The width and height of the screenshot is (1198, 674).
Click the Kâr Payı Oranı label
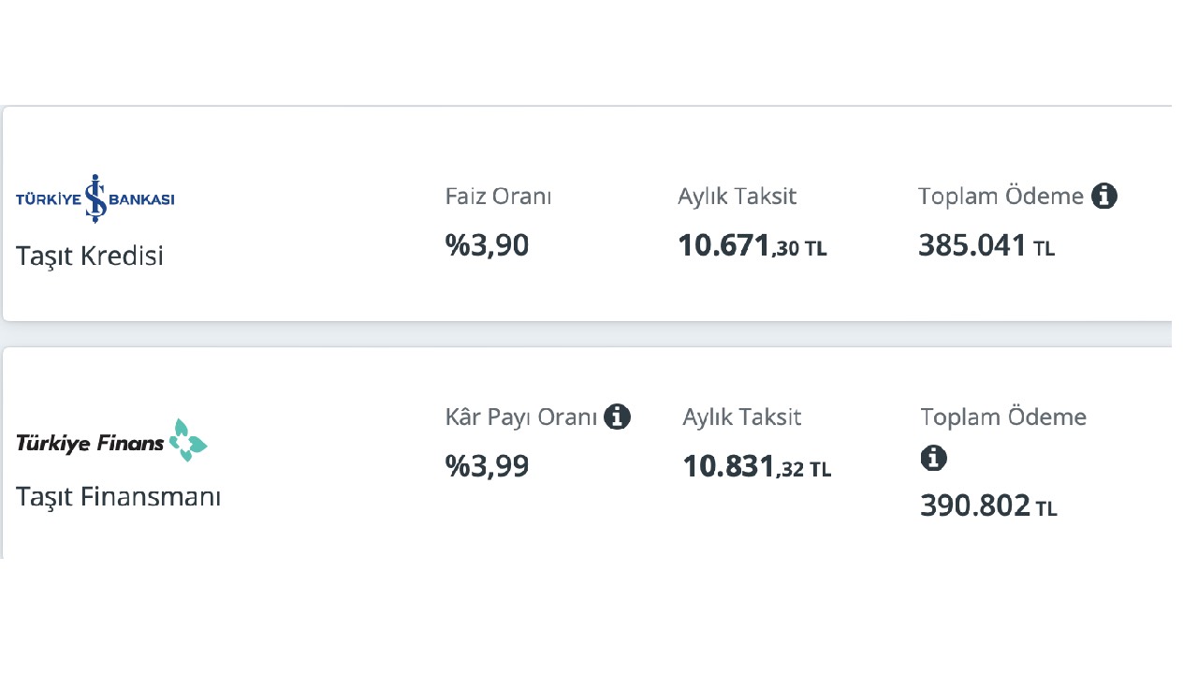pyautogui.click(x=521, y=418)
